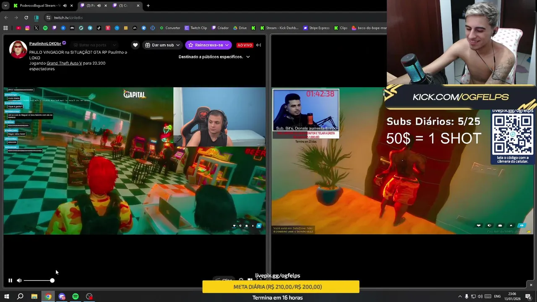
Task: Click the META DIÁRIA donation goal bar
Action: point(281,287)
